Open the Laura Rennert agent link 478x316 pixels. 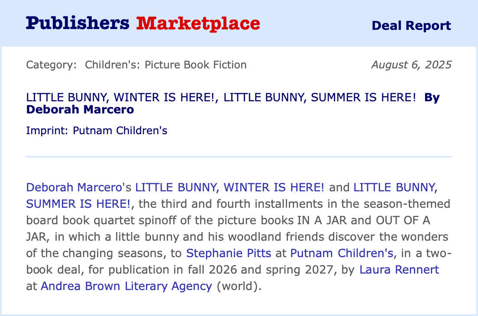coord(399,270)
